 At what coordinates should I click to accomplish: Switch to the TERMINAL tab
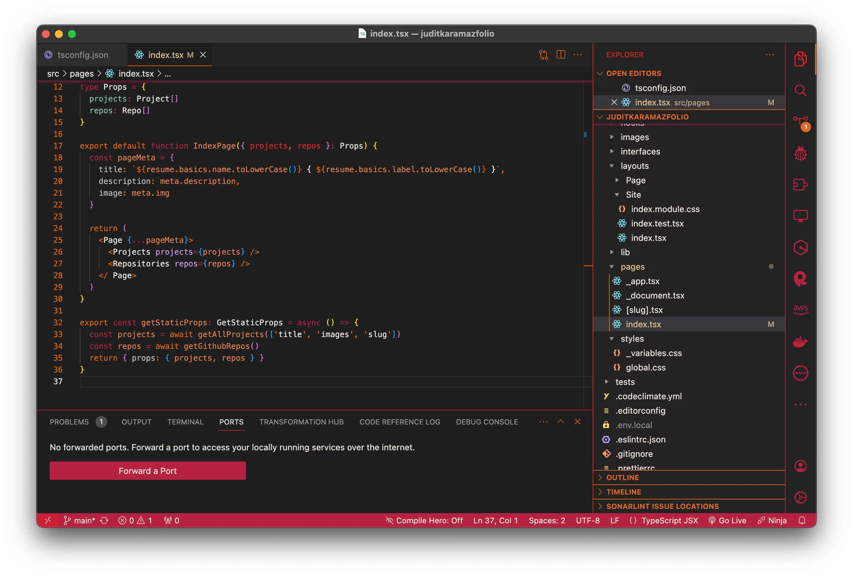point(185,422)
